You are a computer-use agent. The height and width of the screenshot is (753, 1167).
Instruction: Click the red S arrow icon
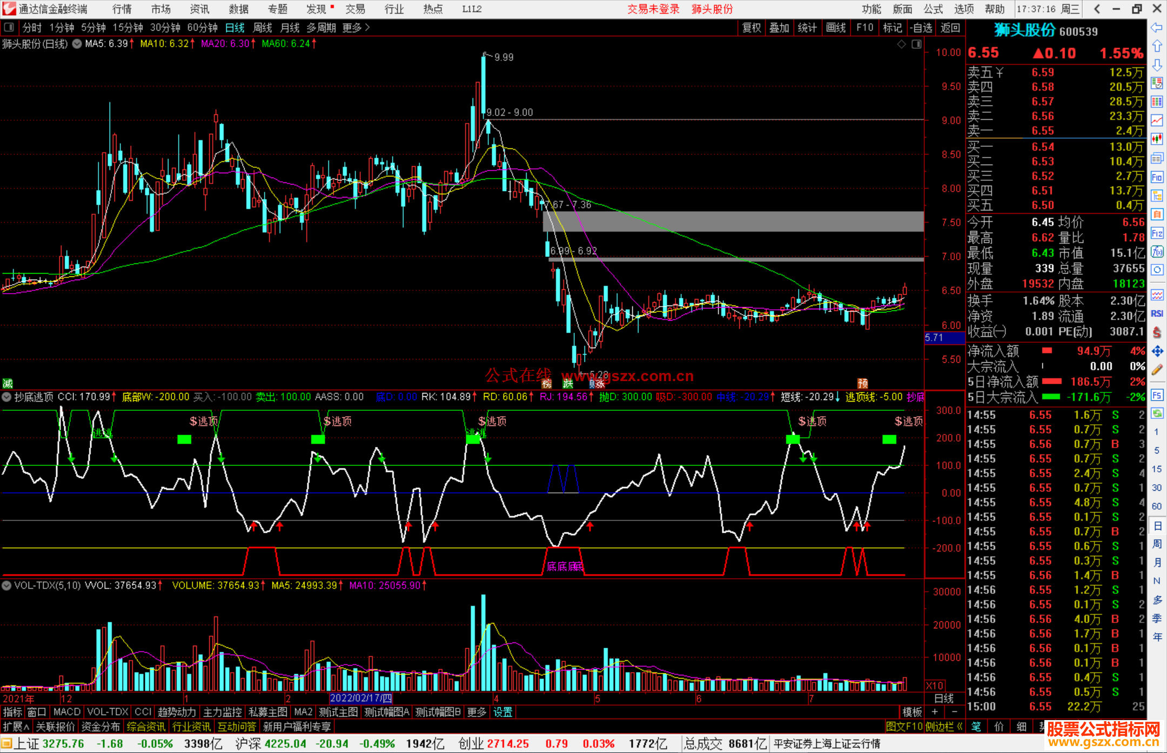click(x=1157, y=333)
